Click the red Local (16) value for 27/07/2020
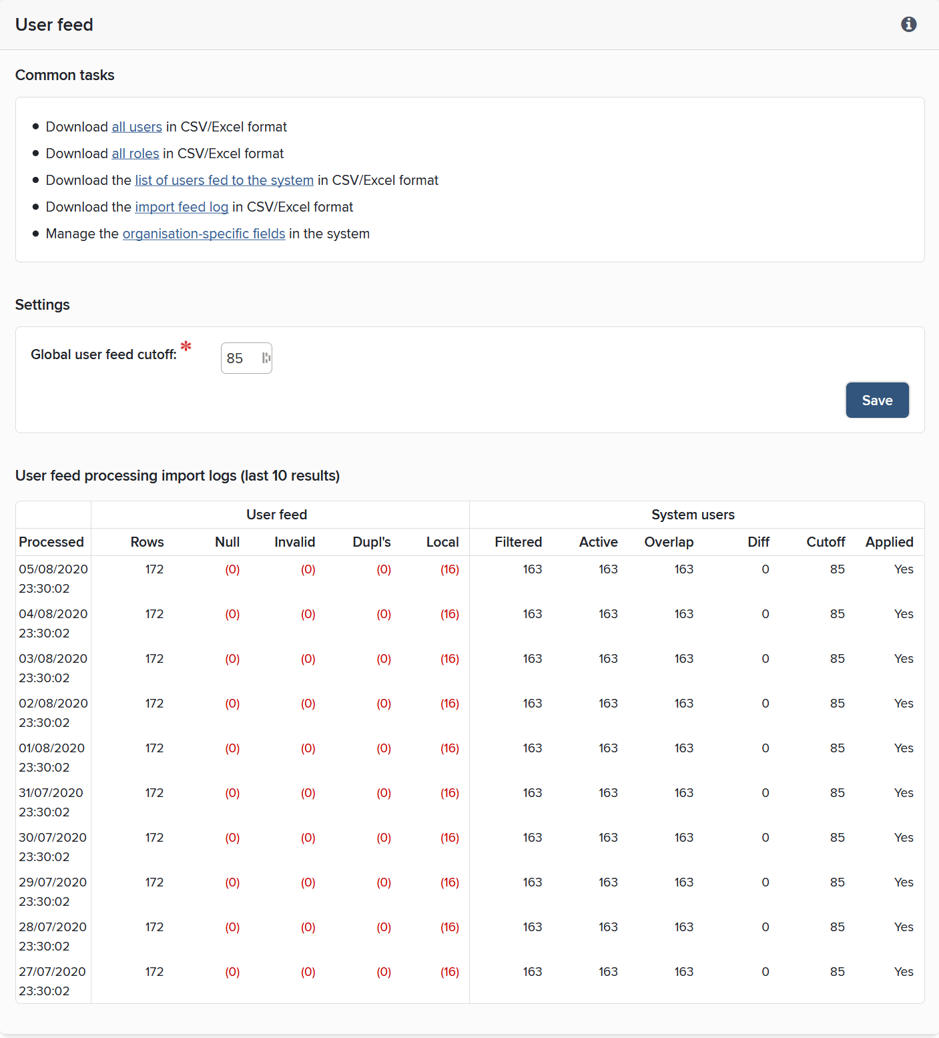This screenshot has width=939, height=1038. tap(449, 972)
